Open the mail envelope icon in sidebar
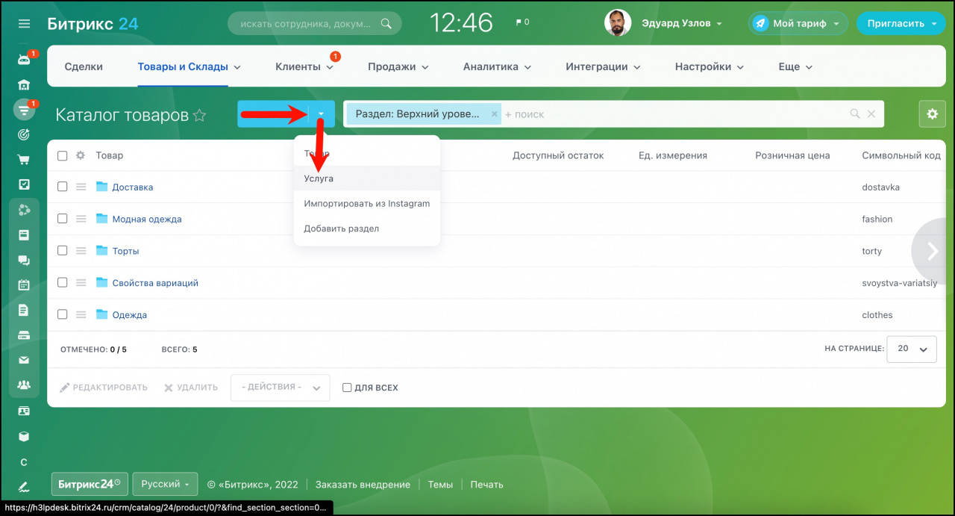 (x=24, y=360)
